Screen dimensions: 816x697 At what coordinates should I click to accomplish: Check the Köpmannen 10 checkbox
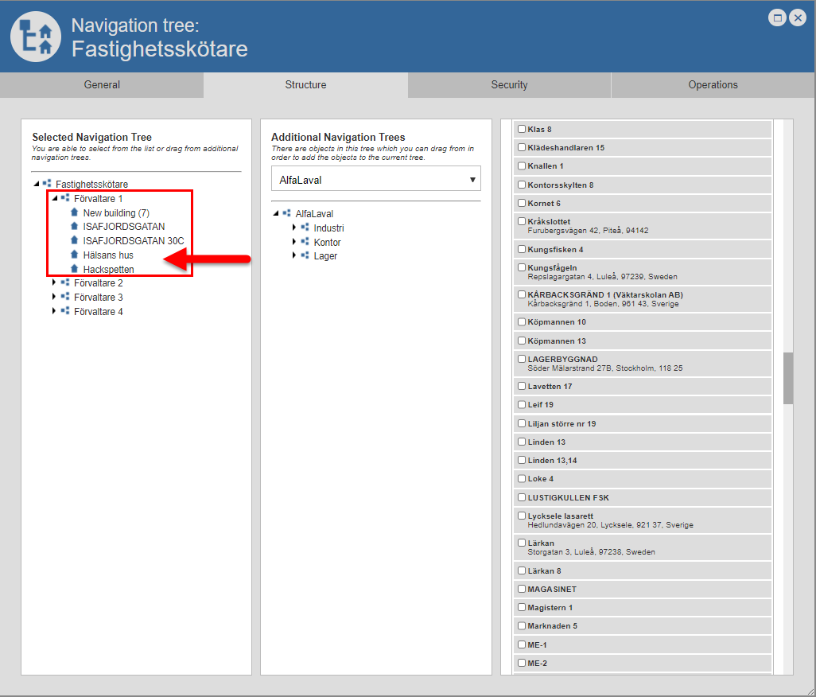(x=522, y=321)
